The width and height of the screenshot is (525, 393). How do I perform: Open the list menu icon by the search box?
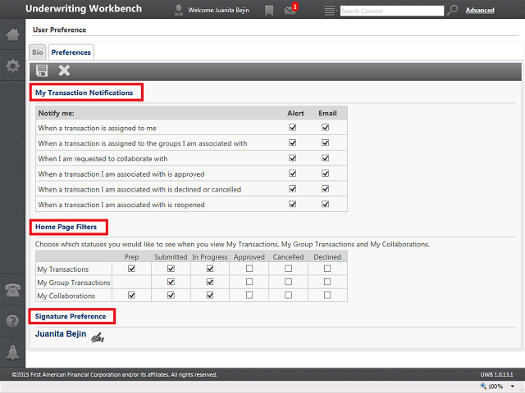(x=330, y=11)
